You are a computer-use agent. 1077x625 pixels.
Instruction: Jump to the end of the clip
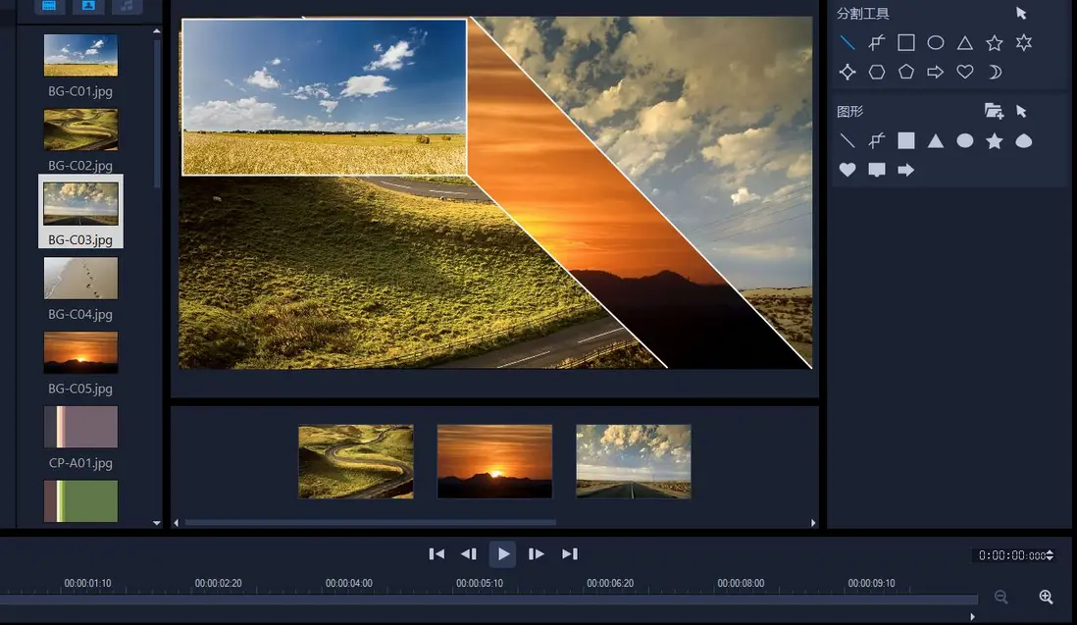coord(570,553)
